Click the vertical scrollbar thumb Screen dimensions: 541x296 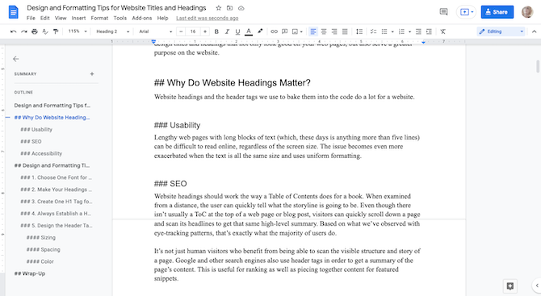coord(538,66)
